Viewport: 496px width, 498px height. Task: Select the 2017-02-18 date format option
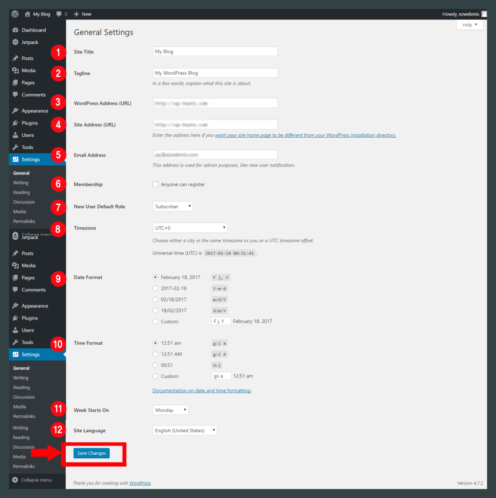(x=156, y=288)
